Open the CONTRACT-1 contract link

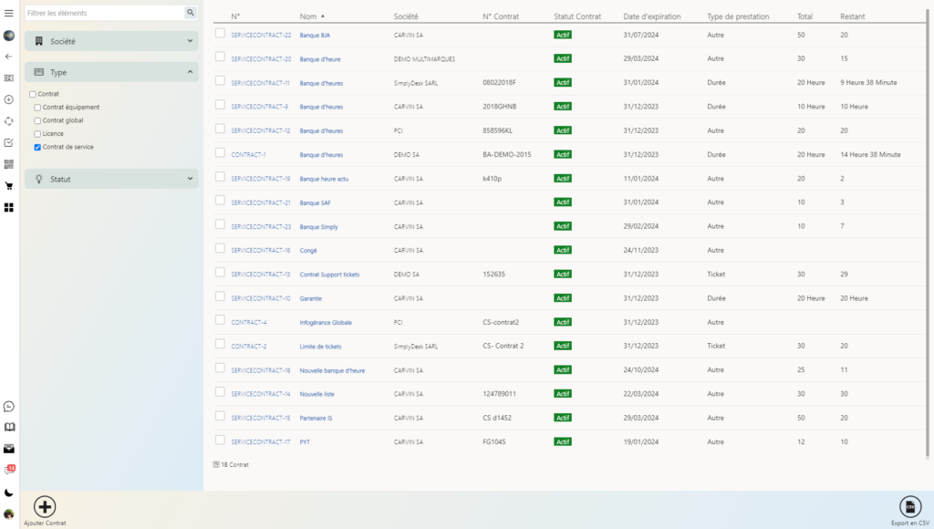tap(248, 155)
